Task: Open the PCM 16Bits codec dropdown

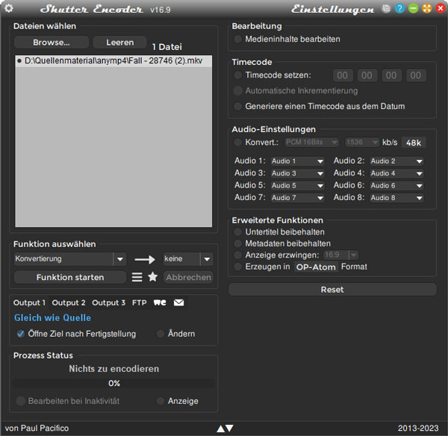Action: 311,143
